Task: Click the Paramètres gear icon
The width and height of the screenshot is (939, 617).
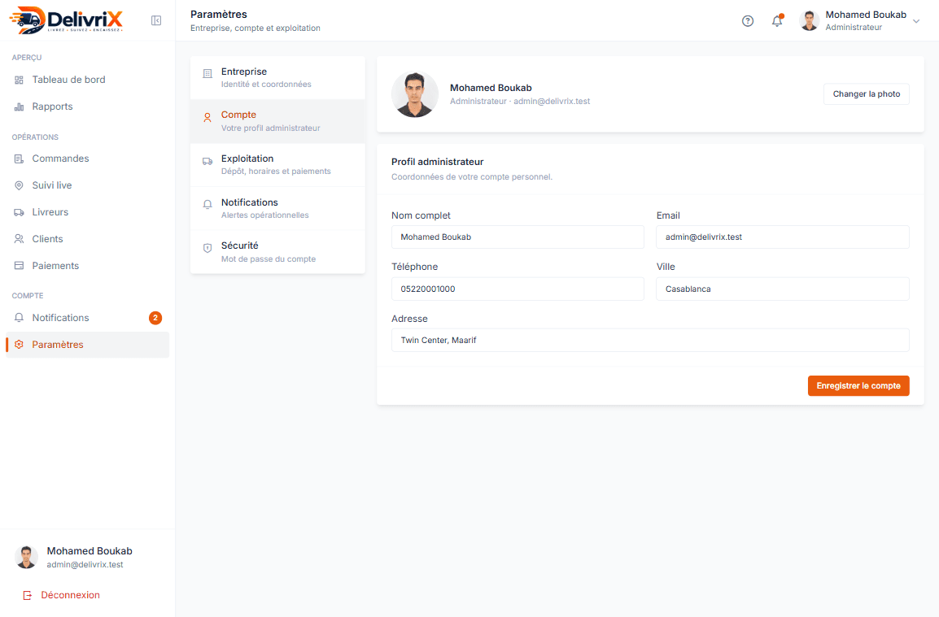Action: click(x=20, y=345)
